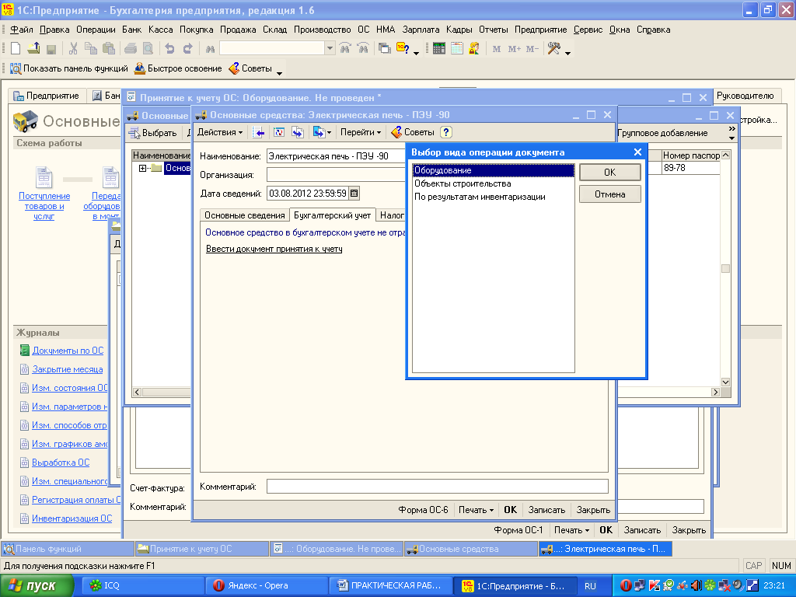Click into the Организация field

pos(336,175)
